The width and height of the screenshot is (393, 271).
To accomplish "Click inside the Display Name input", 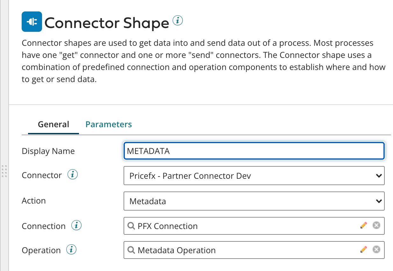I will pos(223,151).
